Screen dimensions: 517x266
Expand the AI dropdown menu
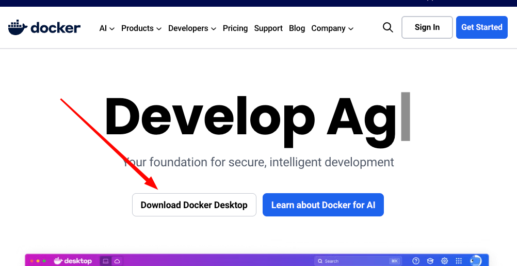(x=107, y=28)
